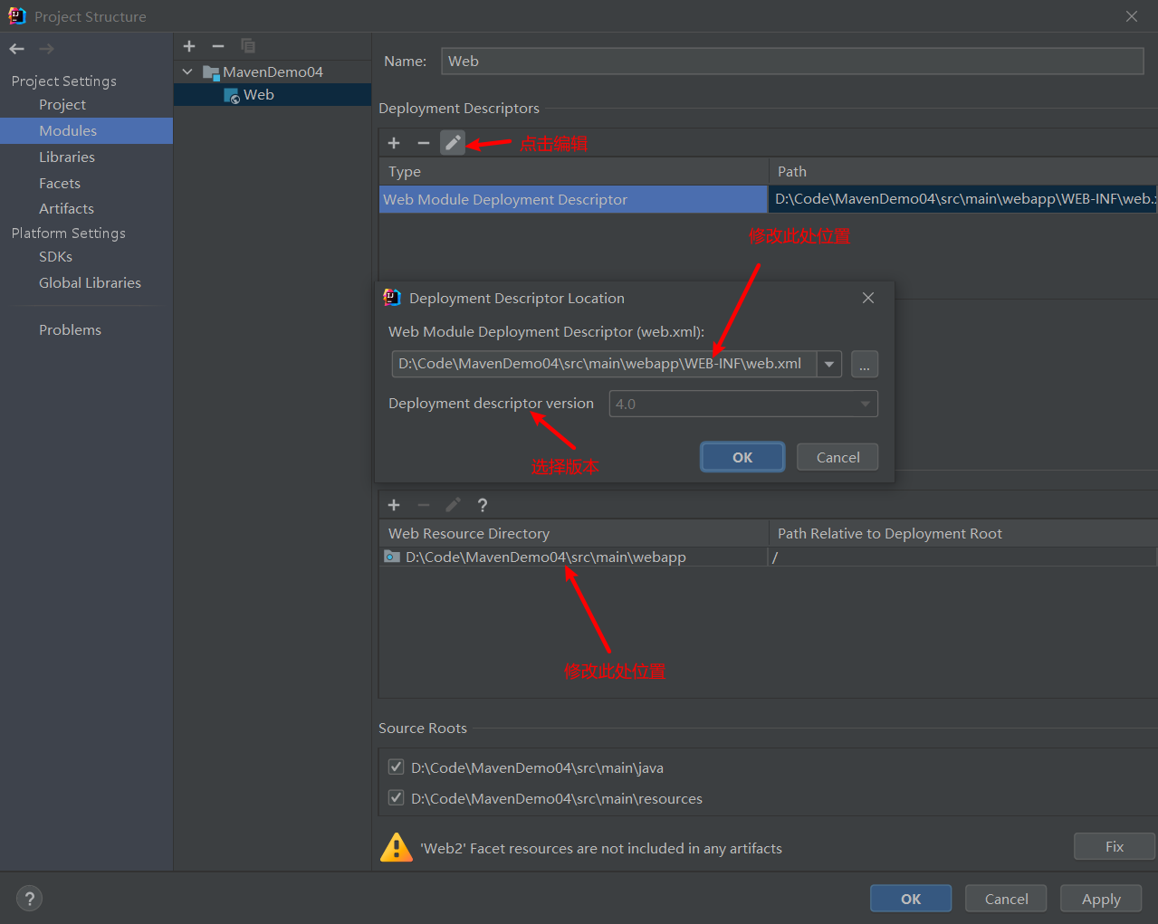Add a deployment descriptor
The image size is (1158, 924).
(x=394, y=143)
